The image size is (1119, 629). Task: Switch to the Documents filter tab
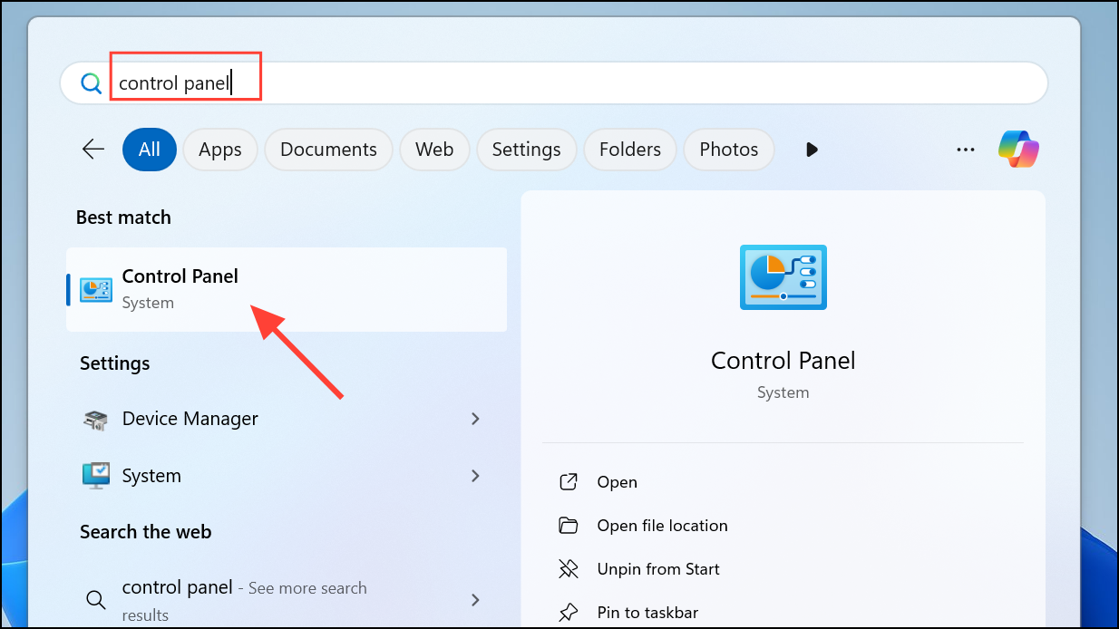(x=328, y=150)
